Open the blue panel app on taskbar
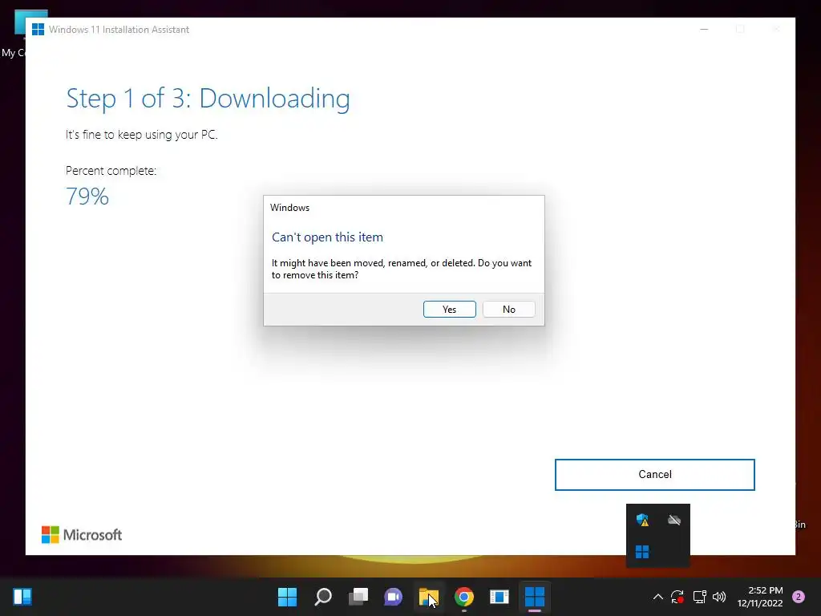821x616 pixels. 499,597
